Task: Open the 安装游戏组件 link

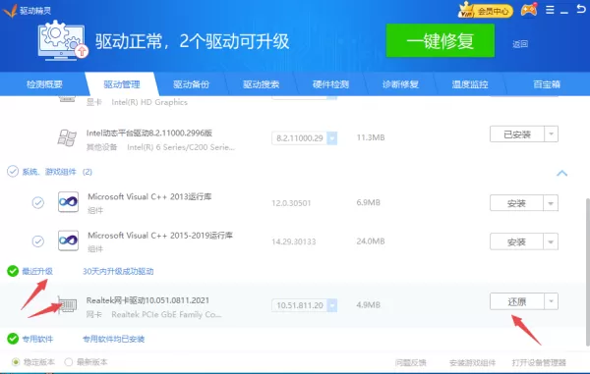Action: click(472, 362)
